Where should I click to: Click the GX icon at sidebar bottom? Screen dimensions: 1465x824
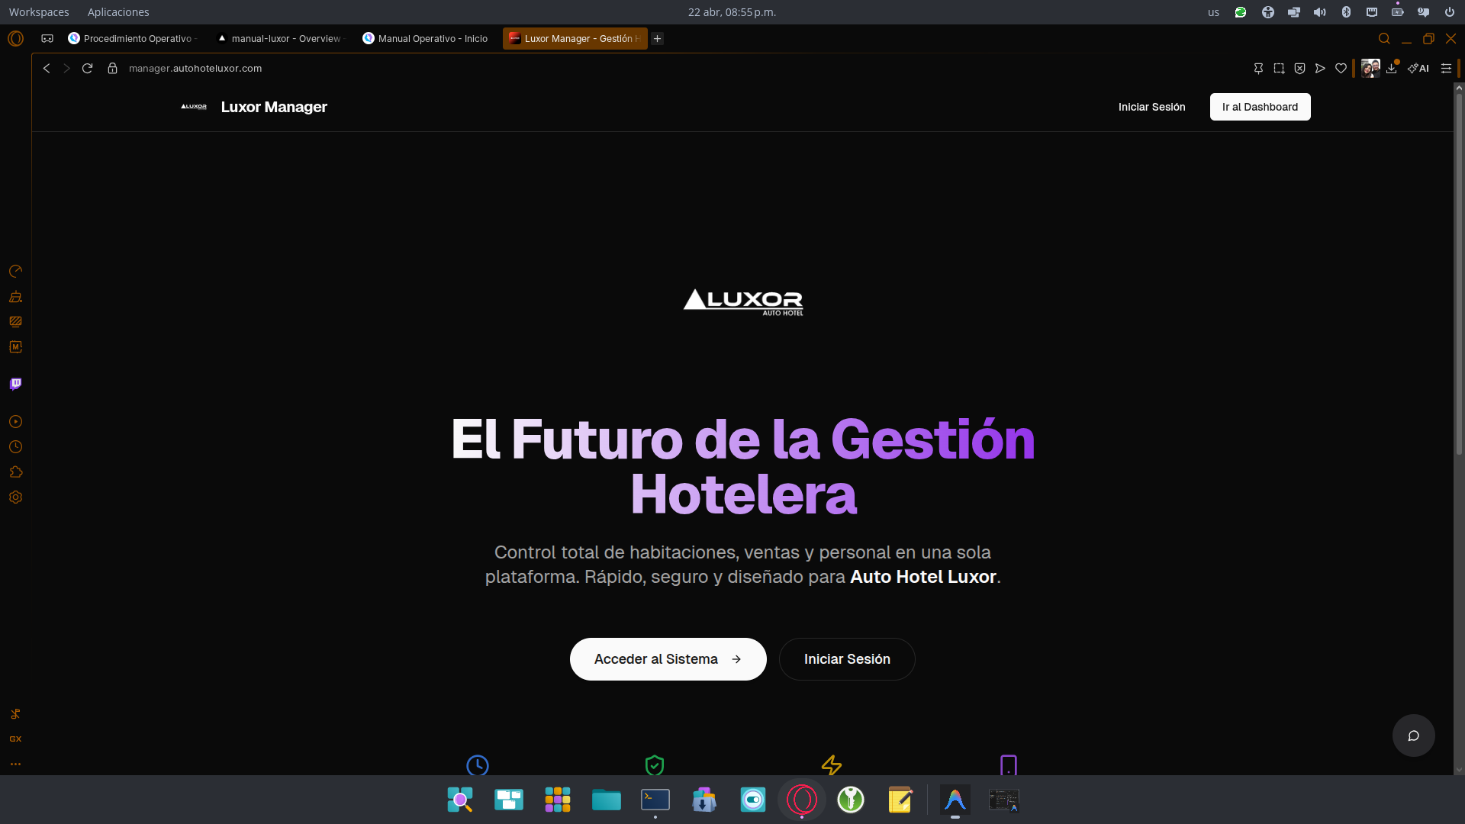pyautogui.click(x=15, y=739)
